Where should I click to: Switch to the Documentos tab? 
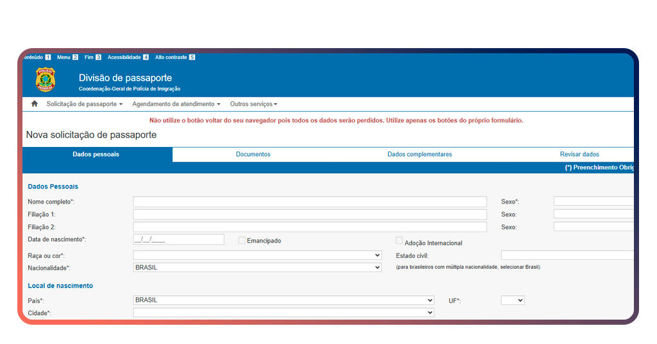[253, 154]
